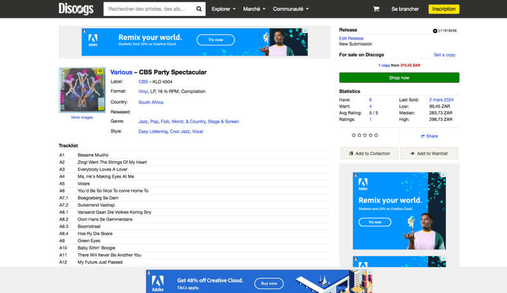The width and height of the screenshot is (507, 293).
Task: Close the top Adobe banner ad
Action: [x=305, y=30]
